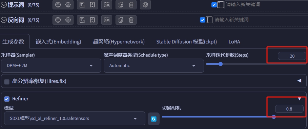
Task: Toggle the blue checkbox in 反向词 row
Action: coord(203,20)
